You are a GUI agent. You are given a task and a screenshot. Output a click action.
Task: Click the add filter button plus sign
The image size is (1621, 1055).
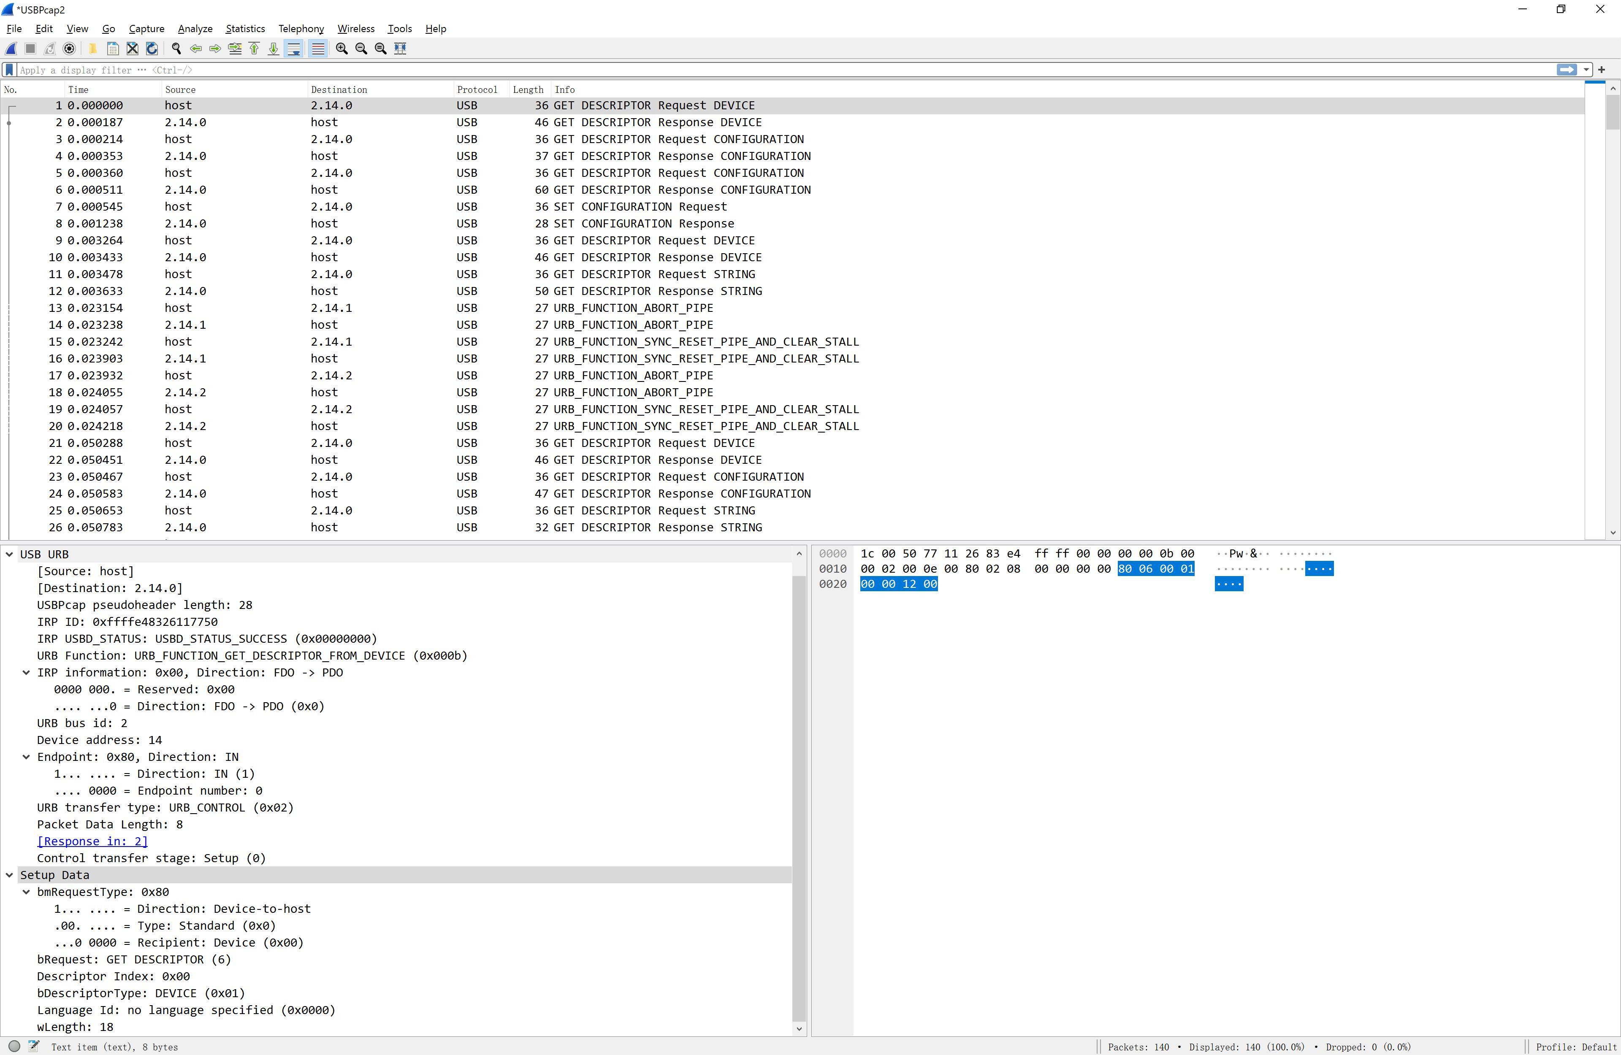click(x=1602, y=70)
